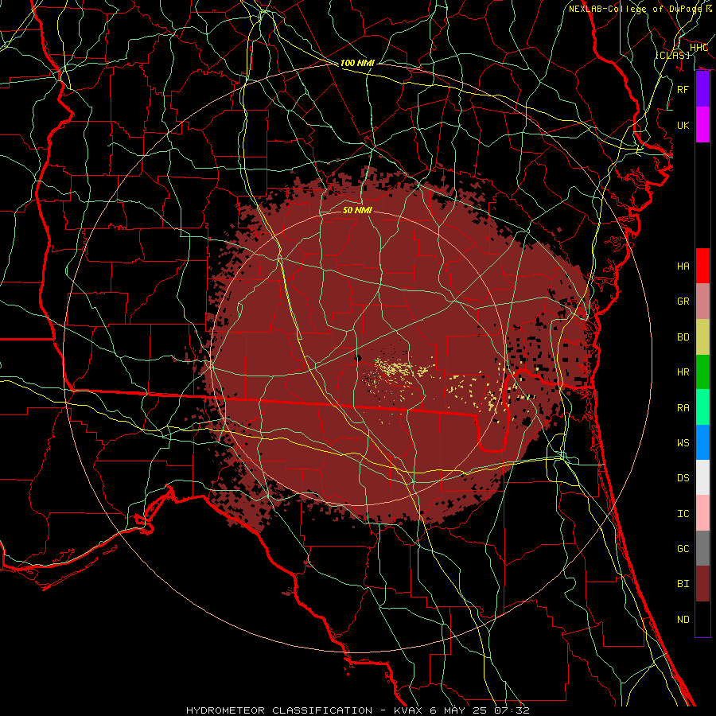Screen dimensions: 716x716
Task: Click the "HA" legend label
Action: pyautogui.click(x=683, y=267)
